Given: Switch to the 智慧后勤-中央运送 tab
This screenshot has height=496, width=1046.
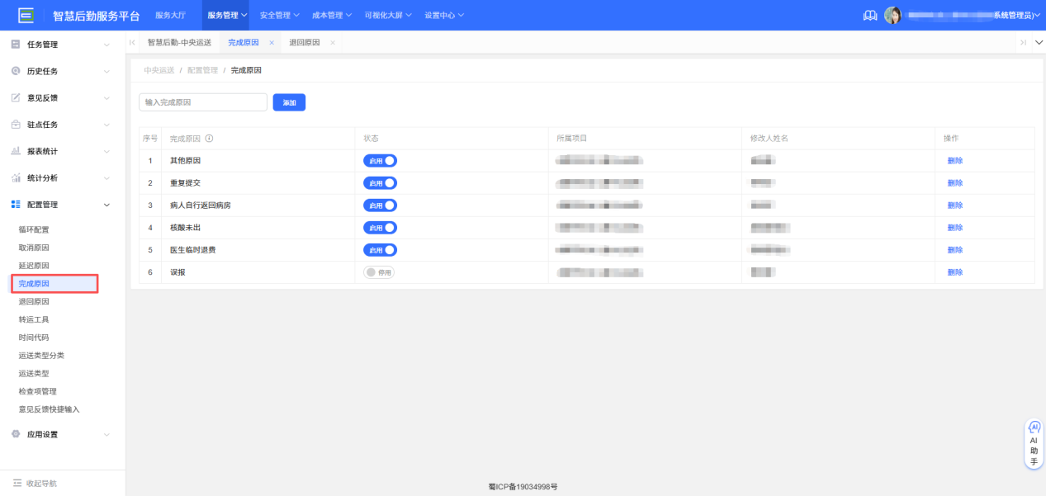Looking at the screenshot, I should (179, 42).
